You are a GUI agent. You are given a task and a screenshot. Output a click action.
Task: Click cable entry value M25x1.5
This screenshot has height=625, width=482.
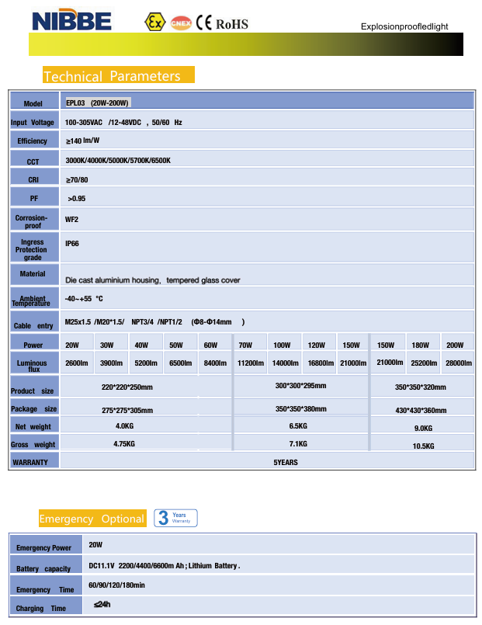coord(78,321)
